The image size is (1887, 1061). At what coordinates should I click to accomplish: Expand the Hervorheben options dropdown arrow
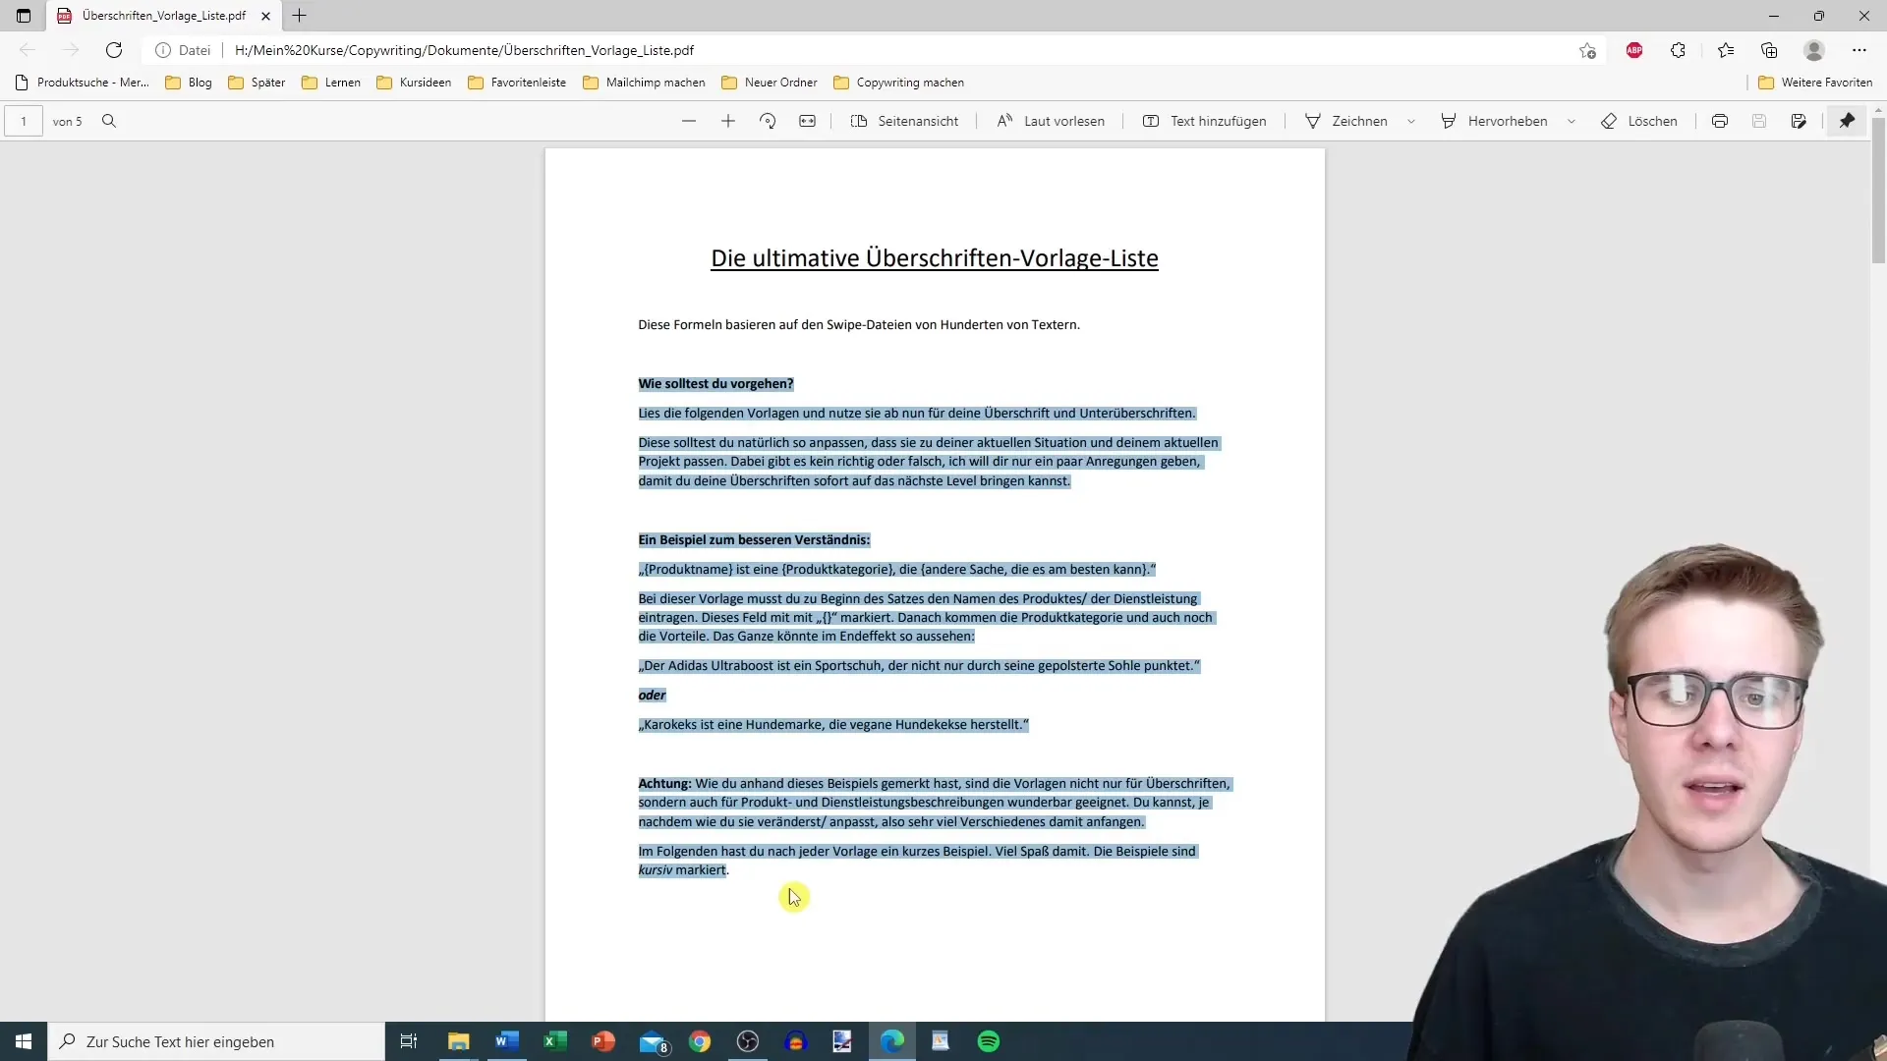[x=1572, y=121]
